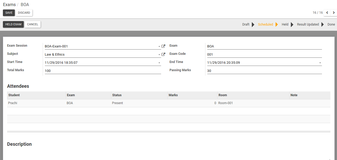Go to previous record arrow
Viewport: 337px width, 160px height.
coord(327,13)
